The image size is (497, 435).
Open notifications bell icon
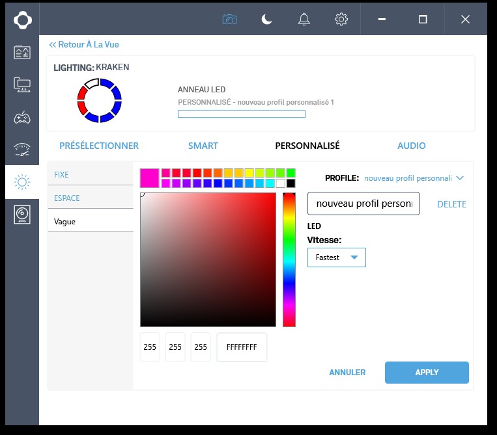[304, 20]
